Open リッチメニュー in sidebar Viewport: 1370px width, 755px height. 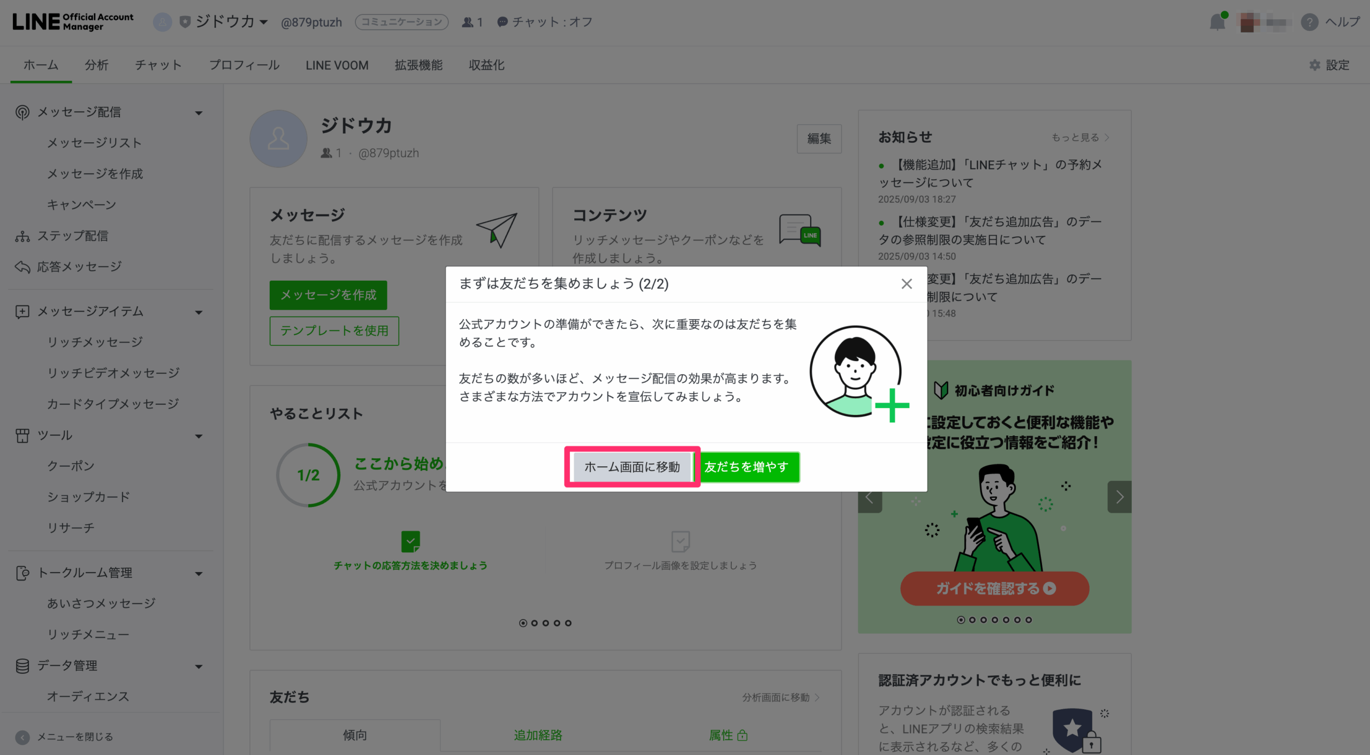coord(88,635)
